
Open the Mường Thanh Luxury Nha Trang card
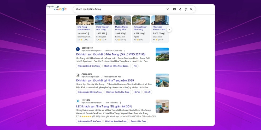coord(122,29)
